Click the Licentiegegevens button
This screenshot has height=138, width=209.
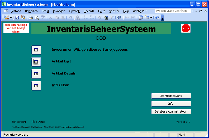pos(171,96)
